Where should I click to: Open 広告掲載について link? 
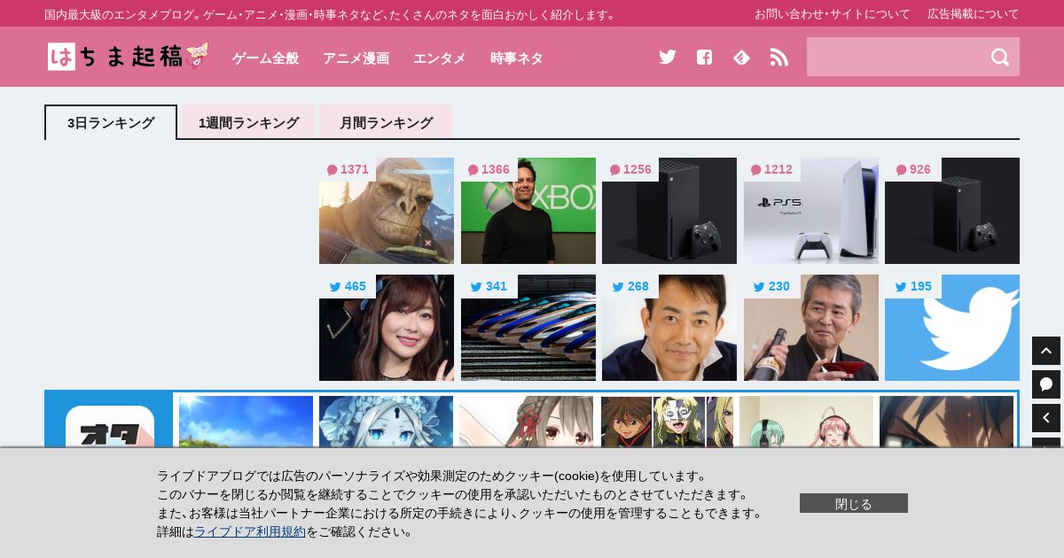973,13
